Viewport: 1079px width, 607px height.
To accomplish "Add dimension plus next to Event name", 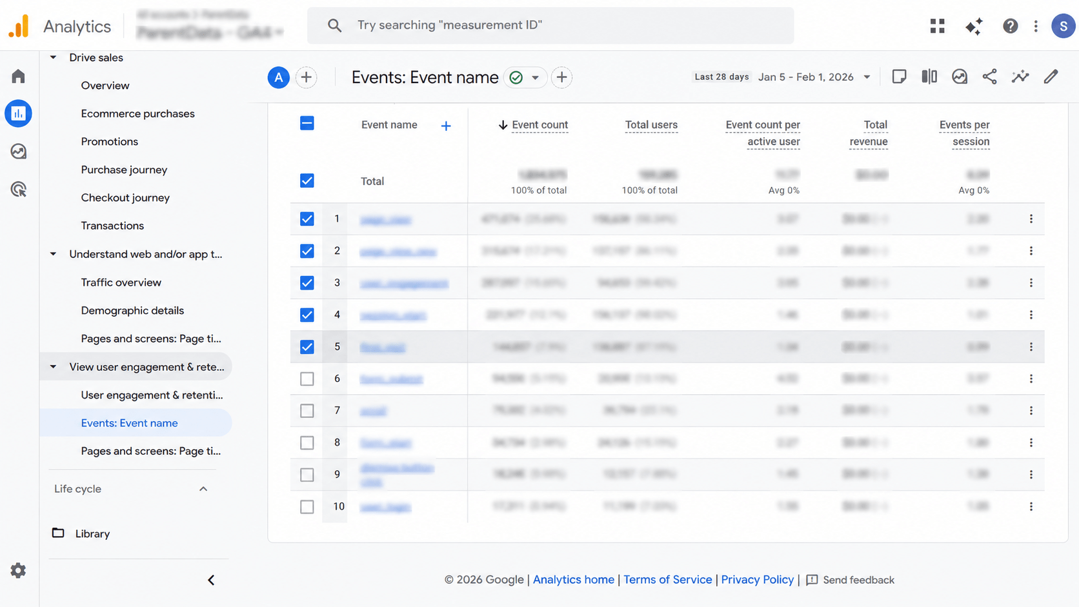I will [446, 126].
